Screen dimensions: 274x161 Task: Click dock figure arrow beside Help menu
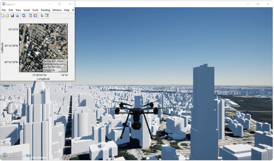[73, 10]
